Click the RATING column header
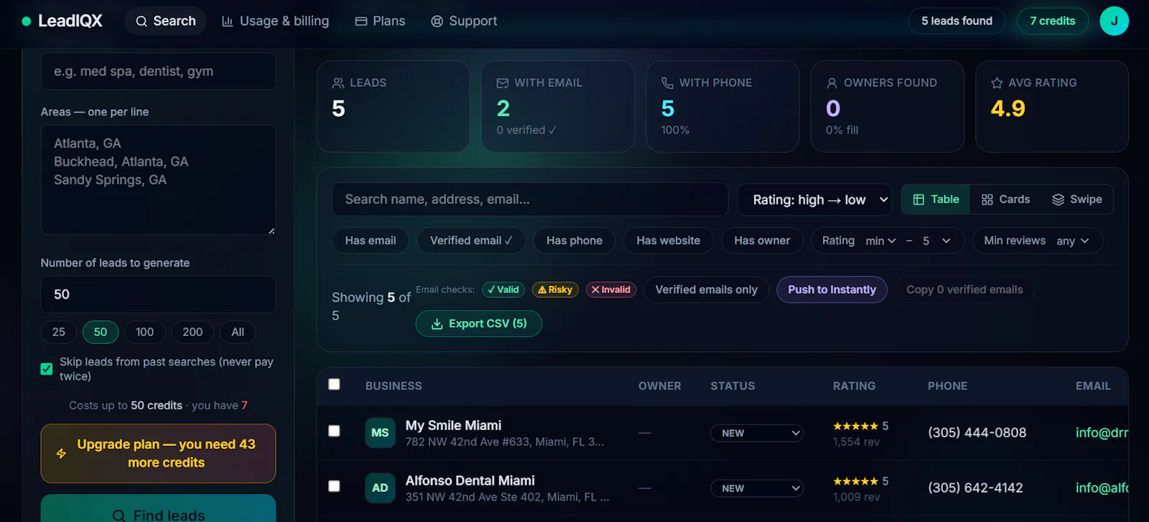1149x522 pixels. coord(854,386)
